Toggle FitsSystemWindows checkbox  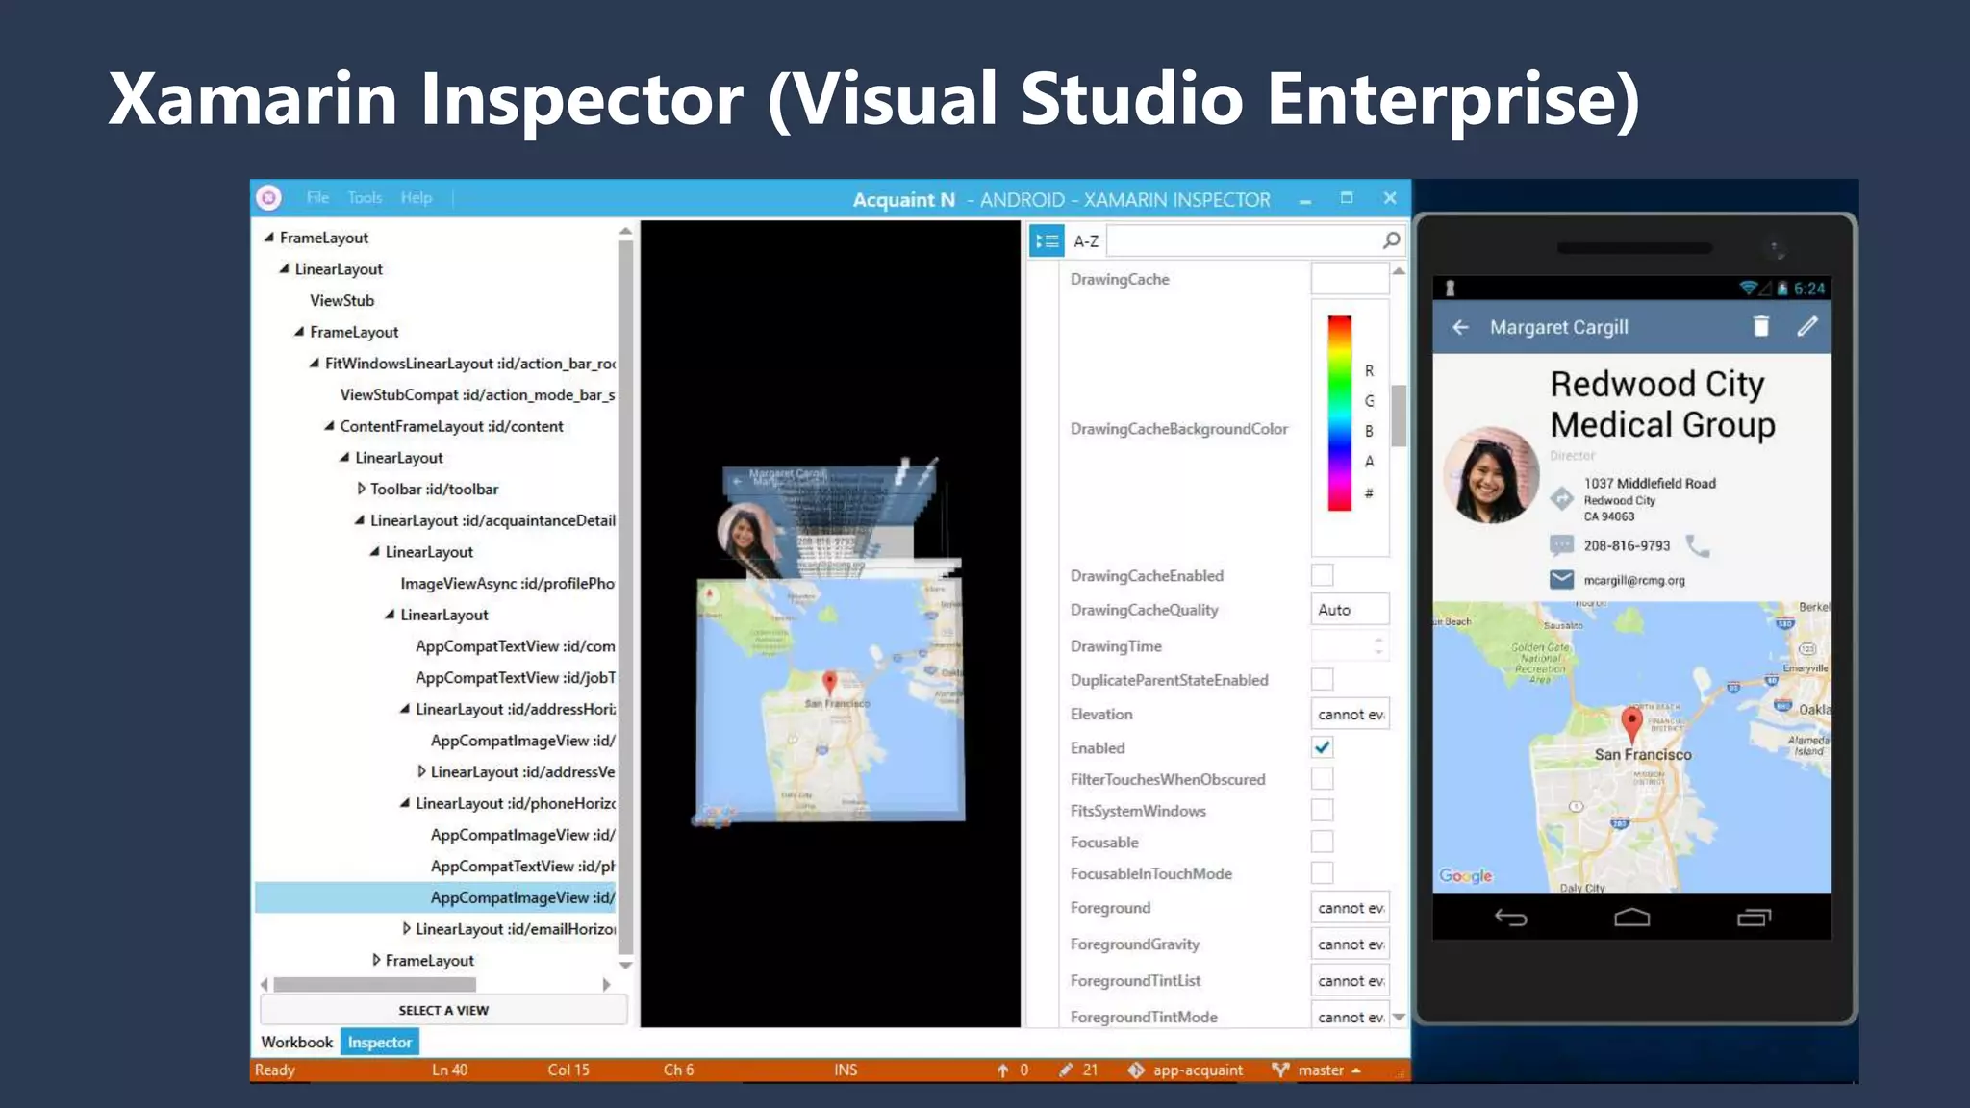[1323, 811]
